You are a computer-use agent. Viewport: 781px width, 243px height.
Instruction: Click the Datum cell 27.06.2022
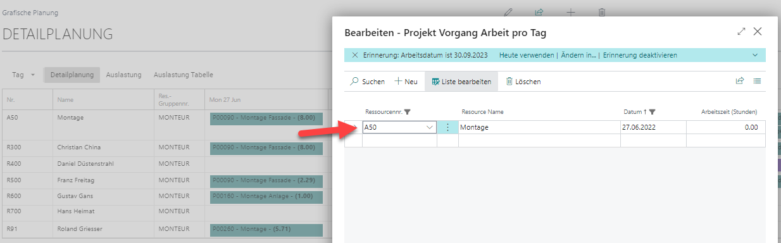(x=653, y=127)
